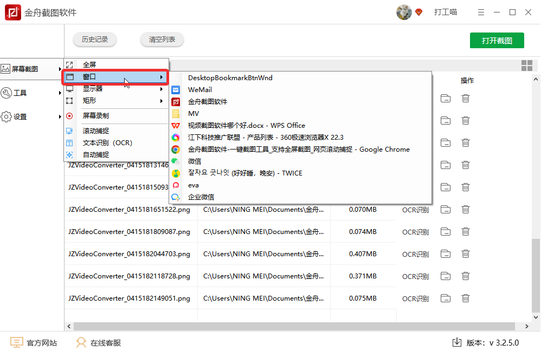Expand the 设置 sidebar menu
The width and height of the screenshot is (541, 351).
pyautogui.click(x=32, y=116)
